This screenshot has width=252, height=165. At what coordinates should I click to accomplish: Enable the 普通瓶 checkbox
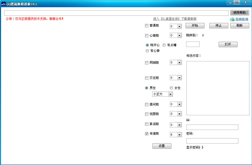[147, 26]
